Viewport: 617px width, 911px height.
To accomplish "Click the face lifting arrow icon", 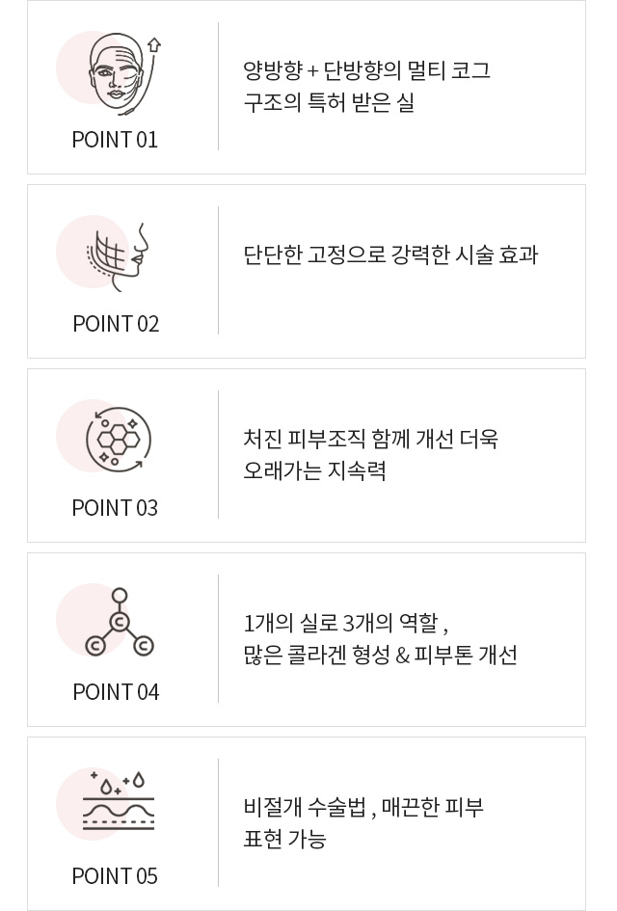I will pos(118,73).
